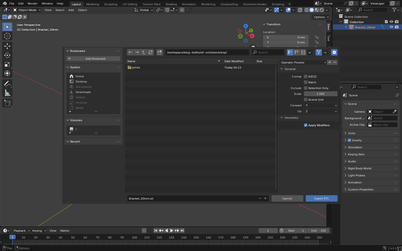Switch to thumbnails display mode
The image size is (402, 251).
click(x=303, y=52)
